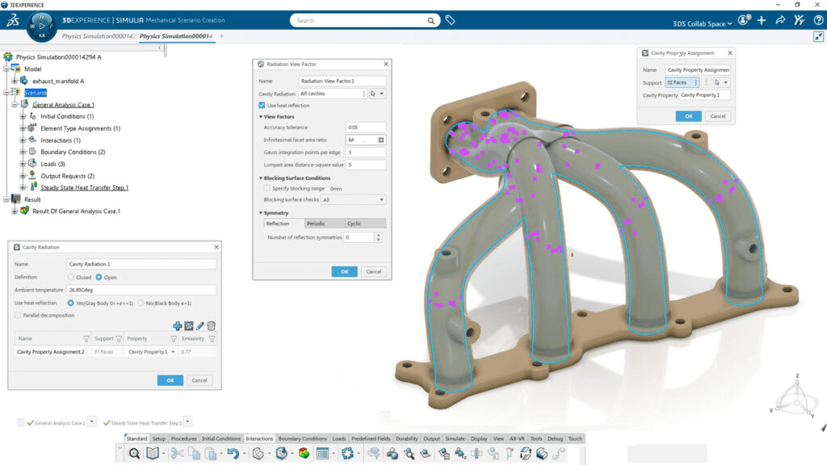Screen dimensions: 827x465
Task: Enable the Use heat reflection checkbox
Action: coord(262,105)
